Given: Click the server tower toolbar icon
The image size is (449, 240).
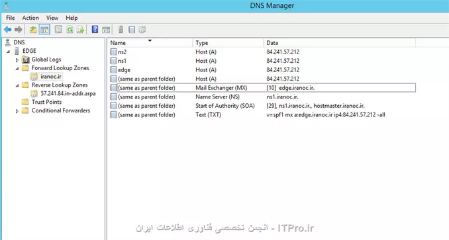Looking at the screenshot, I should click(x=121, y=30).
